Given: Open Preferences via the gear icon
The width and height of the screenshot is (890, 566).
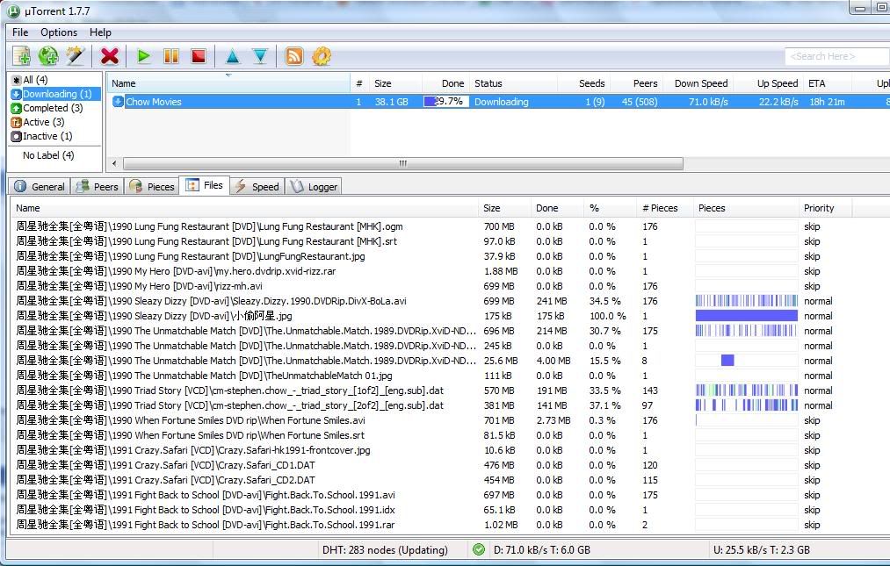Looking at the screenshot, I should [322, 56].
